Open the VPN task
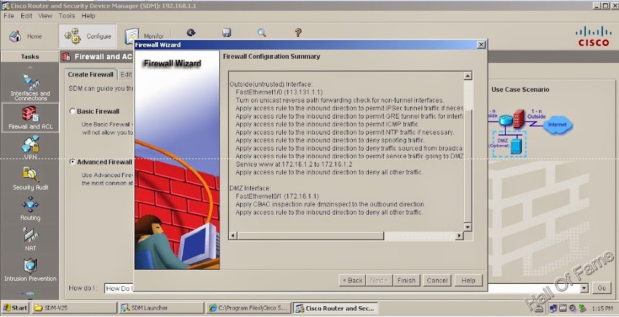This screenshot has width=619, height=317. pyautogui.click(x=30, y=148)
